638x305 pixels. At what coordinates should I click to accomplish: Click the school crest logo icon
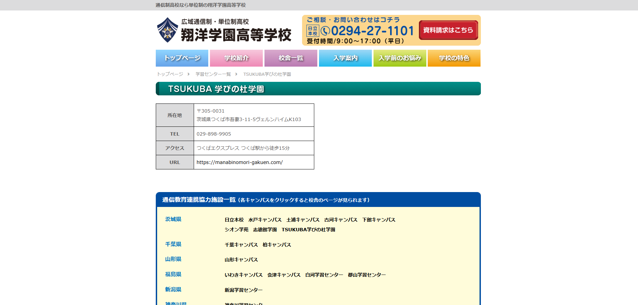coord(167,30)
